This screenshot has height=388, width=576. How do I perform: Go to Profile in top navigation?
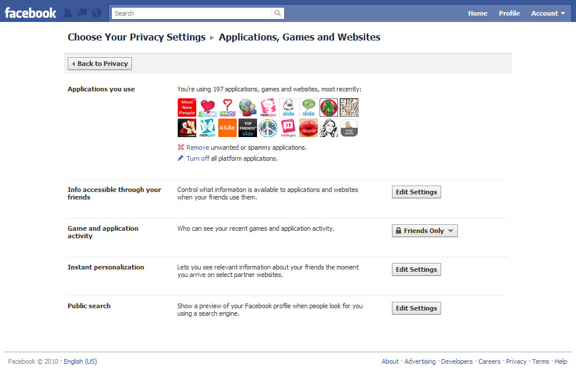click(x=509, y=13)
